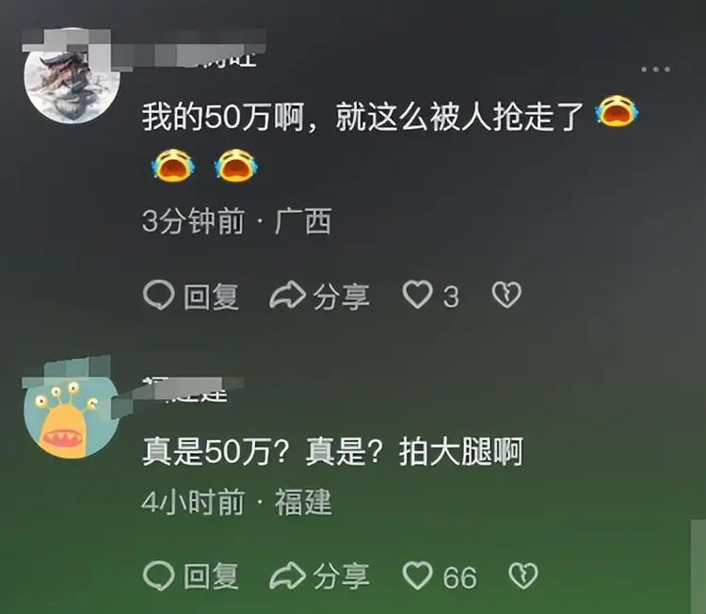The image size is (706, 614).
Task: Click reply speech bubble on 广西 comment
Action: coord(159,295)
